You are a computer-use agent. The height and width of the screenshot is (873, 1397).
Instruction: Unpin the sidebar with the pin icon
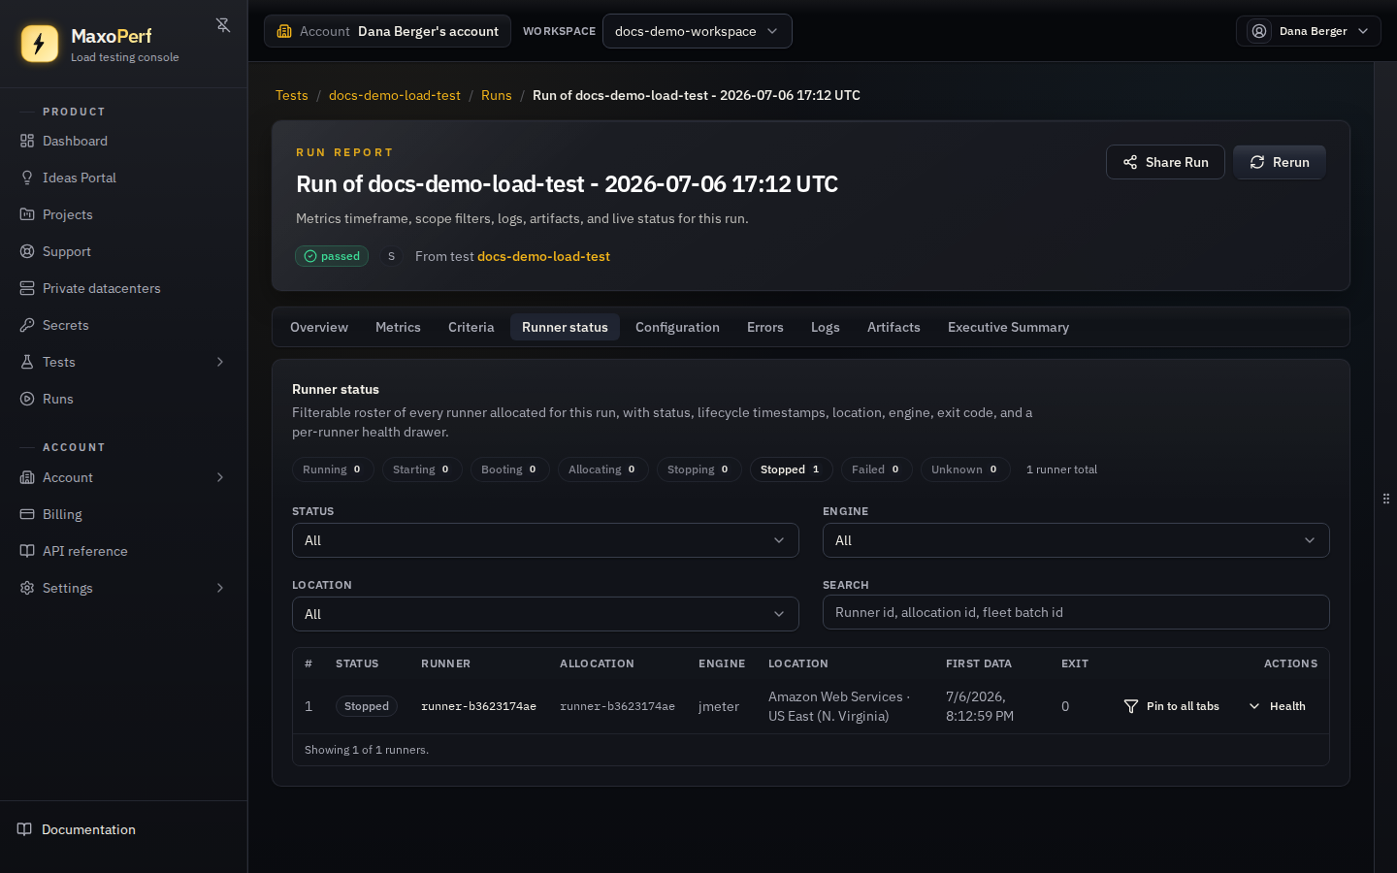[223, 25]
